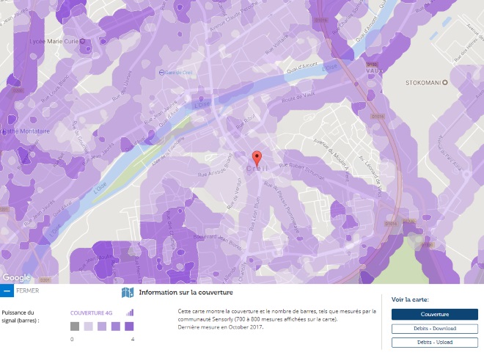Click the red location pin on Creil
Image resolution: width=484 pixels, height=358 pixels.
pos(257,157)
